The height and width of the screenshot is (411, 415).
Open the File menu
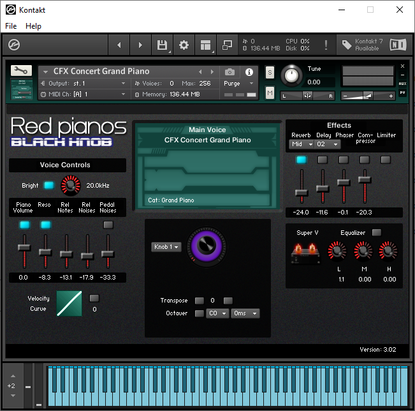(x=11, y=26)
